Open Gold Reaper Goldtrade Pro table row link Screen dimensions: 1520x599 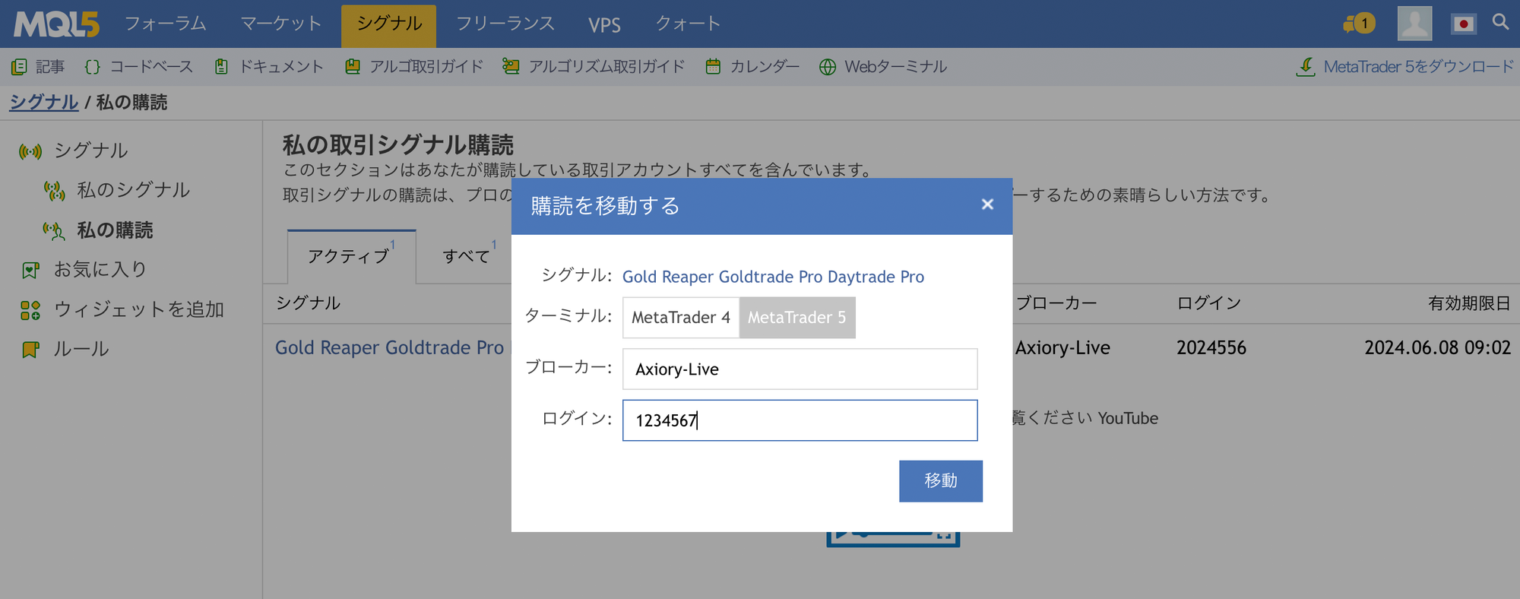point(389,348)
